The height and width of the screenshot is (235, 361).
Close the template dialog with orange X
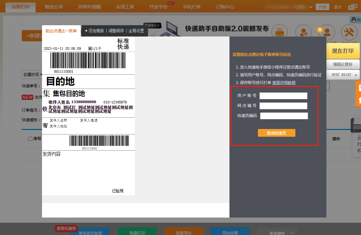point(320,30)
